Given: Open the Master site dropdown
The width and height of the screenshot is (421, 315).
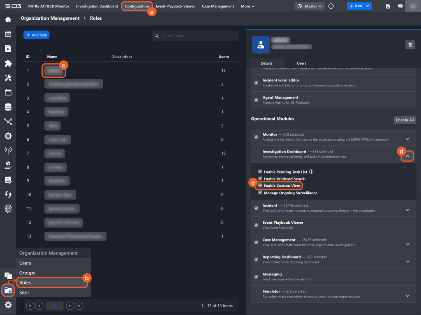Looking at the screenshot, I should pyautogui.click(x=310, y=6).
